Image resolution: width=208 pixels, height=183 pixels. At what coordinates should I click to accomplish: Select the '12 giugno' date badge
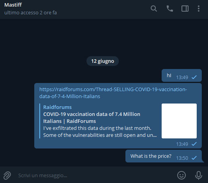[x=102, y=61]
